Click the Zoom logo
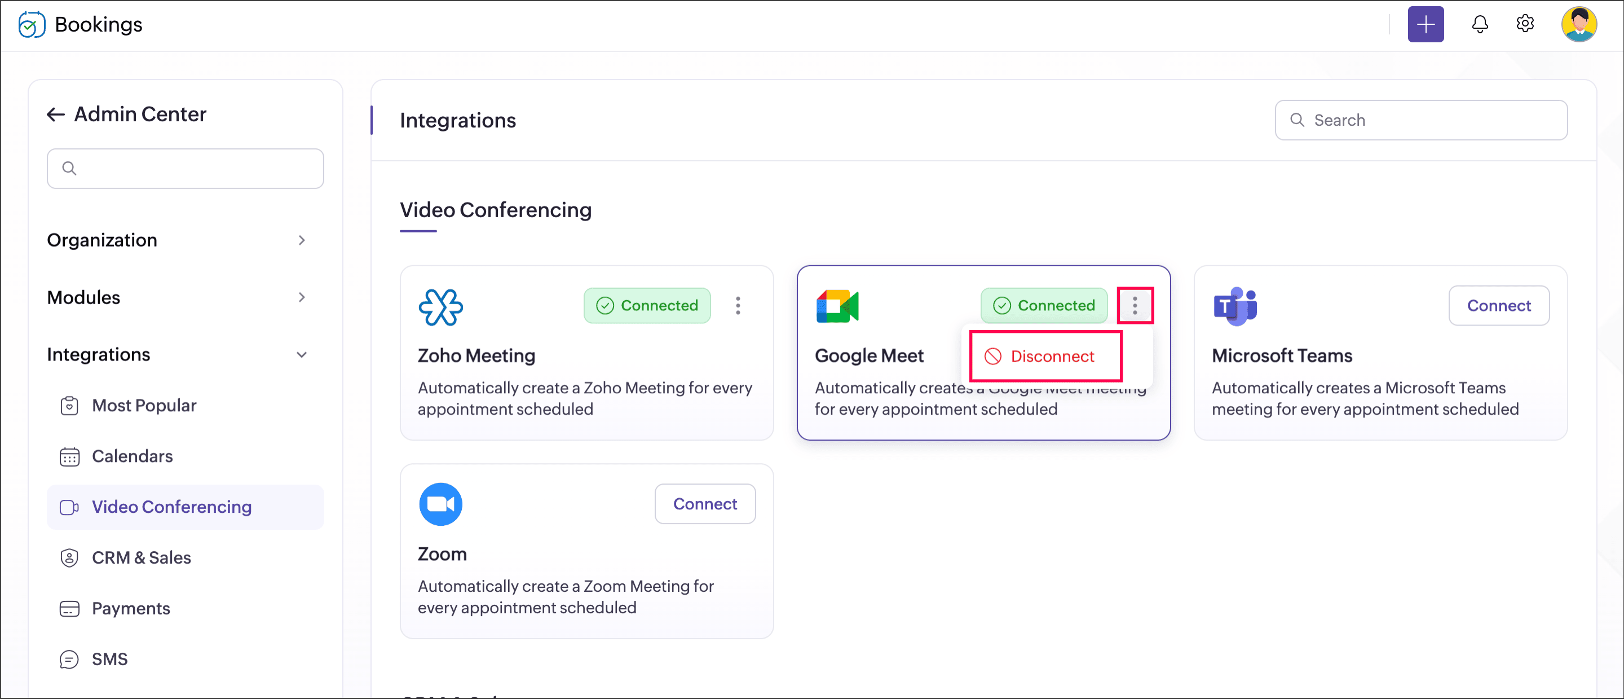The width and height of the screenshot is (1624, 699). tap(440, 505)
